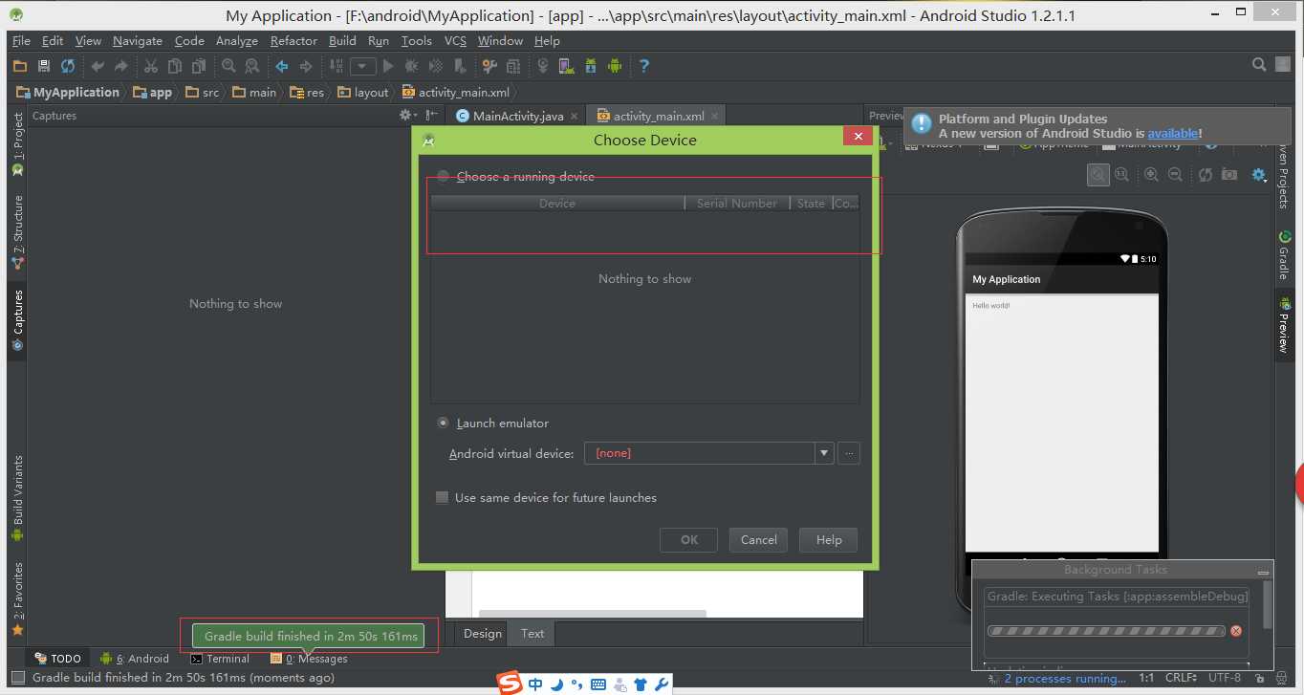Click the OK button in dialog
This screenshot has height=695, width=1304.
pyautogui.click(x=689, y=539)
